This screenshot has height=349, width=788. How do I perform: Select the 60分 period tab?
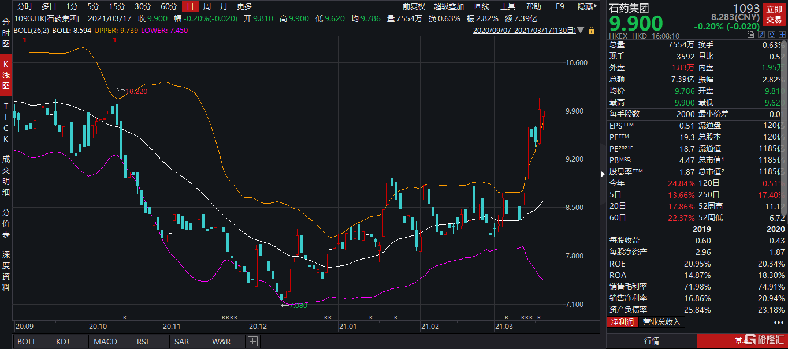pyautogui.click(x=169, y=6)
